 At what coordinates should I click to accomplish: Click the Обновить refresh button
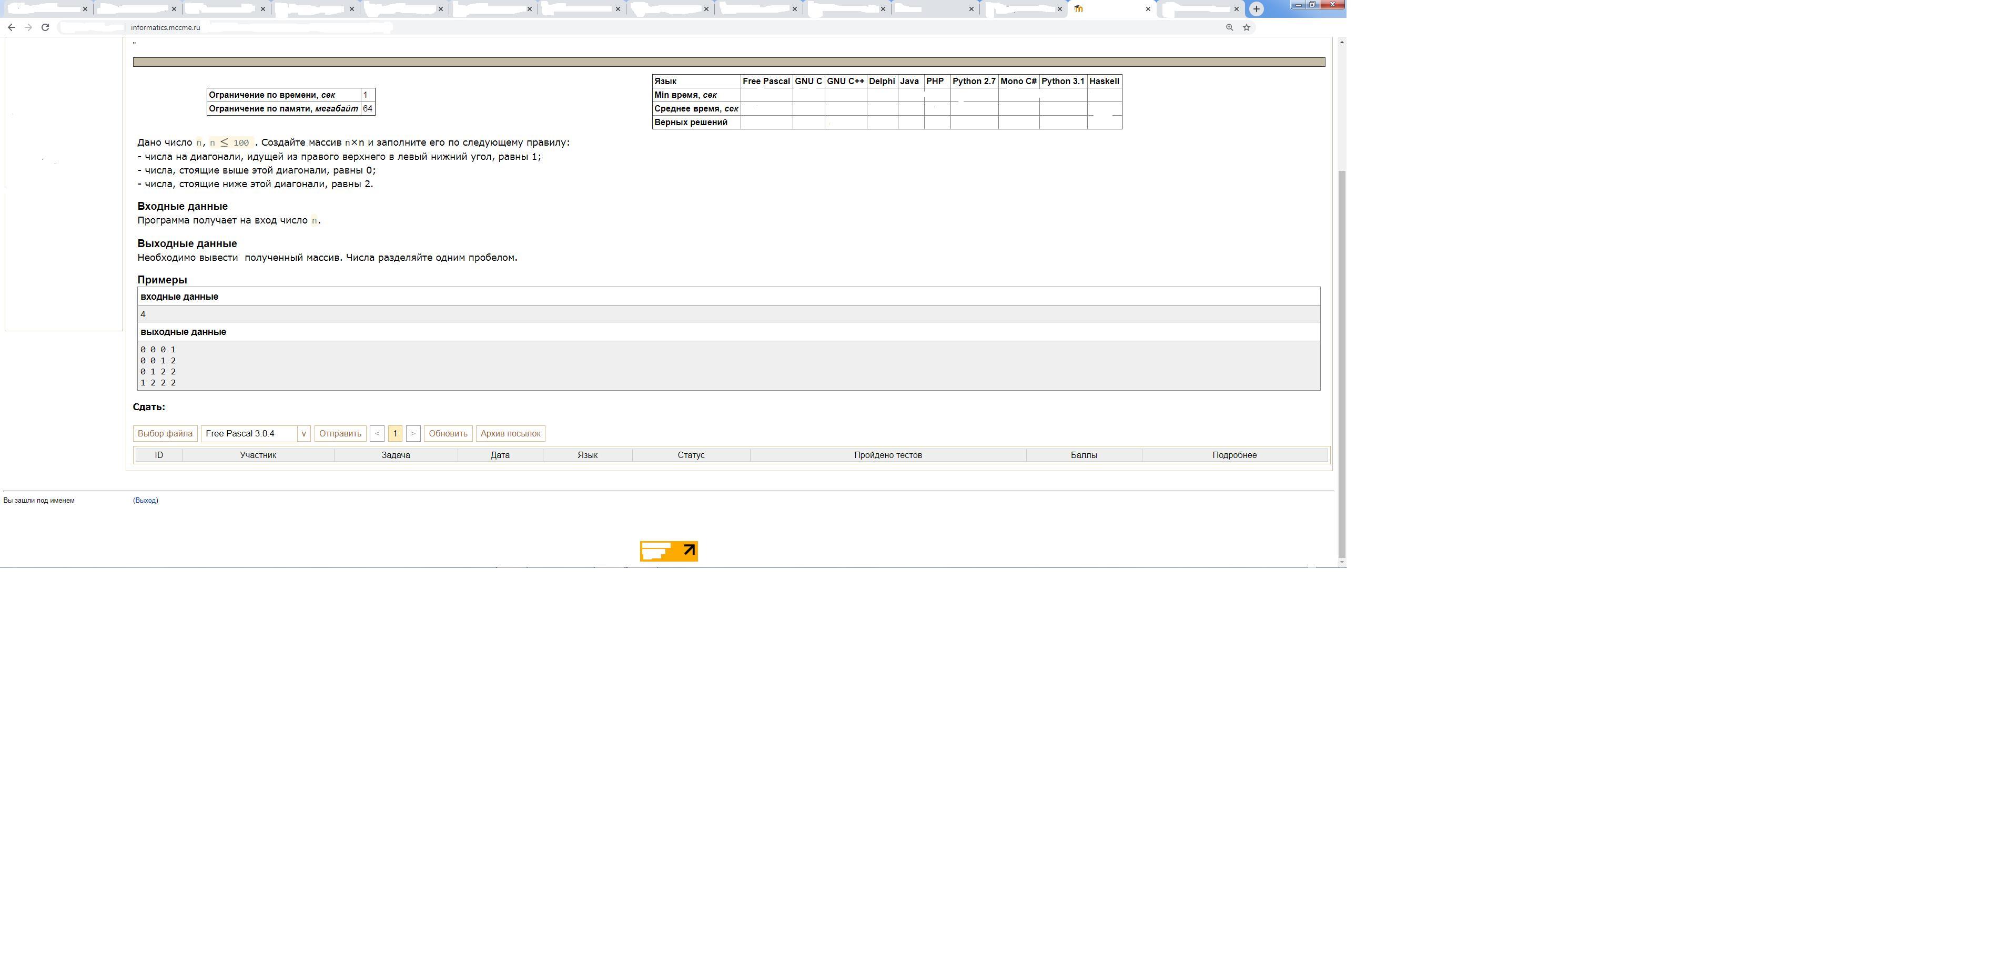(x=447, y=434)
